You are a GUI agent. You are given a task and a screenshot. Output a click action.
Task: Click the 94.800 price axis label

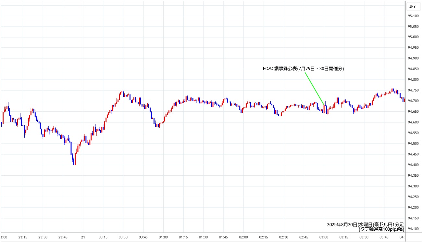pyautogui.click(x=413, y=80)
